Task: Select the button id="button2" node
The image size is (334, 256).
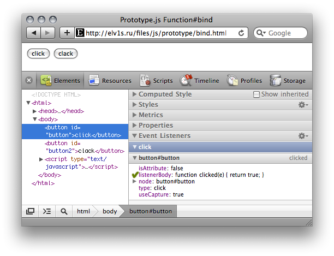Action: coord(85,147)
